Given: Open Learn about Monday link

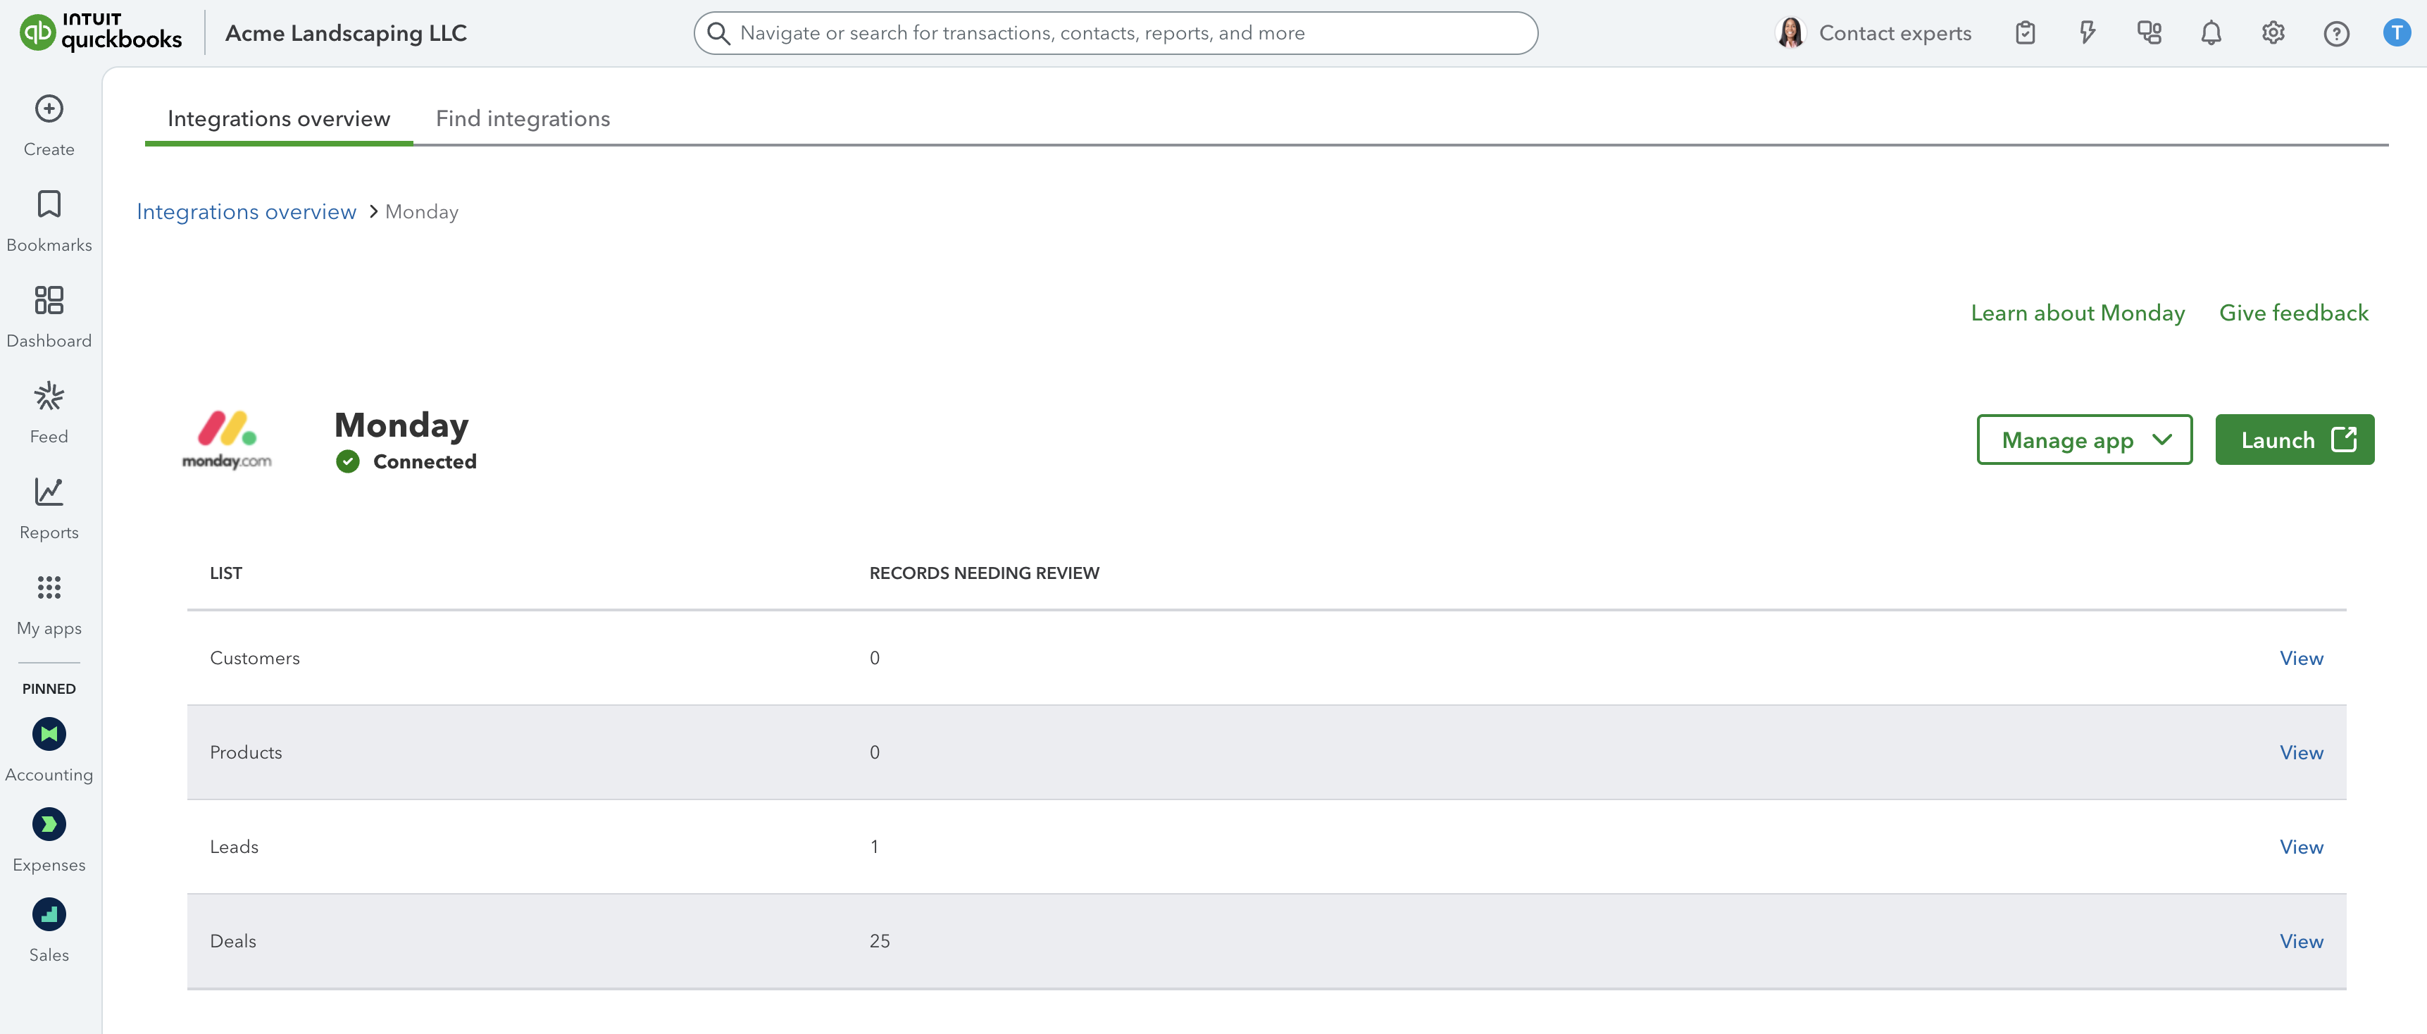Looking at the screenshot, I should [x=2078, y=313].
